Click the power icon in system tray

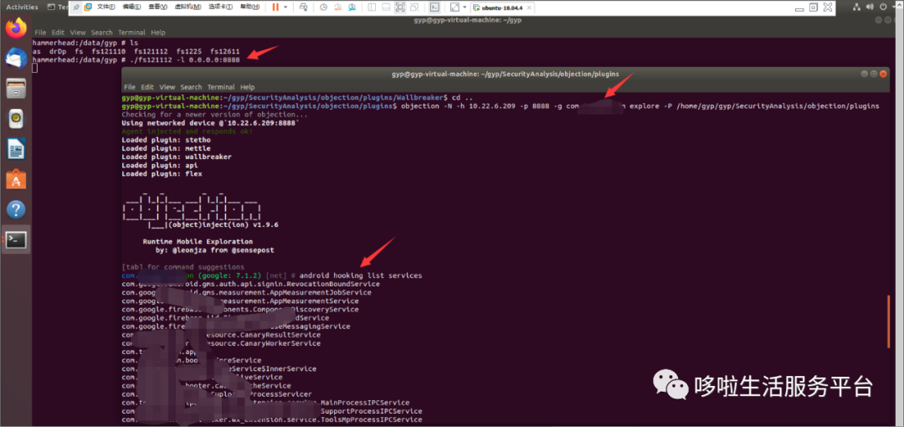[x=883, y=7]
